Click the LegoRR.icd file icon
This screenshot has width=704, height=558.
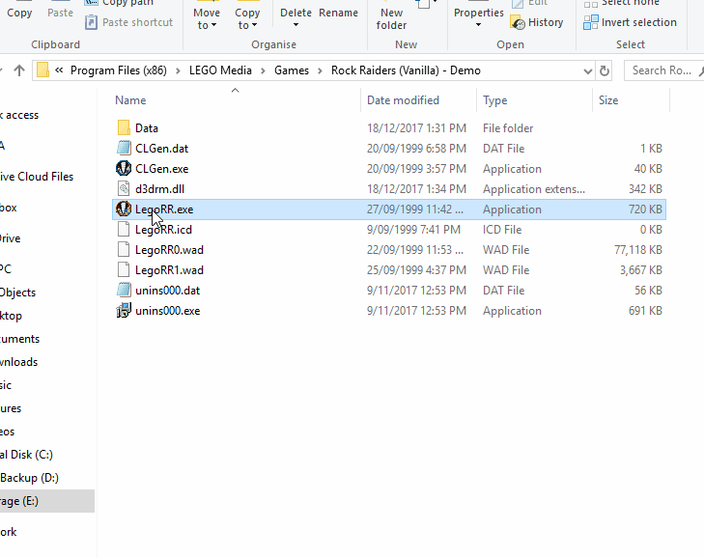click(x=124, y=230)
